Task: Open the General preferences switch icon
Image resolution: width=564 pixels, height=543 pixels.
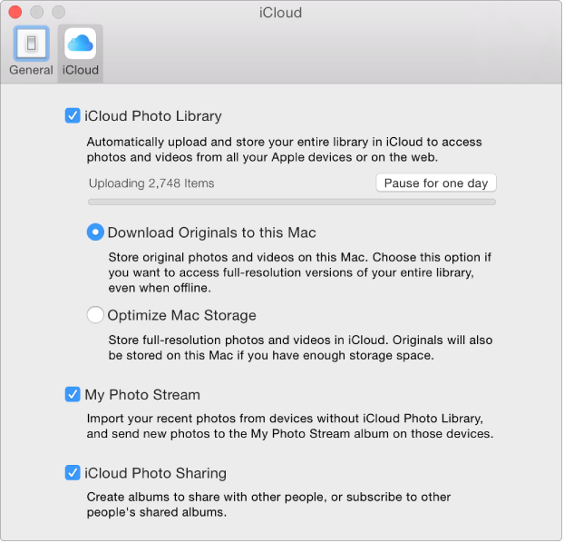Action: (31, 44)
